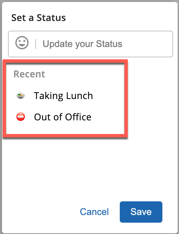Apply the Taking Lunch status text
179x234 pixels.
click(x=63, y=96)
